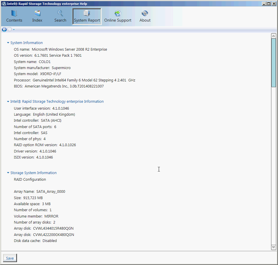Viewport: 278px width, 265px height.
Task: Switch to the Index tab label
Action: (37, 20)
